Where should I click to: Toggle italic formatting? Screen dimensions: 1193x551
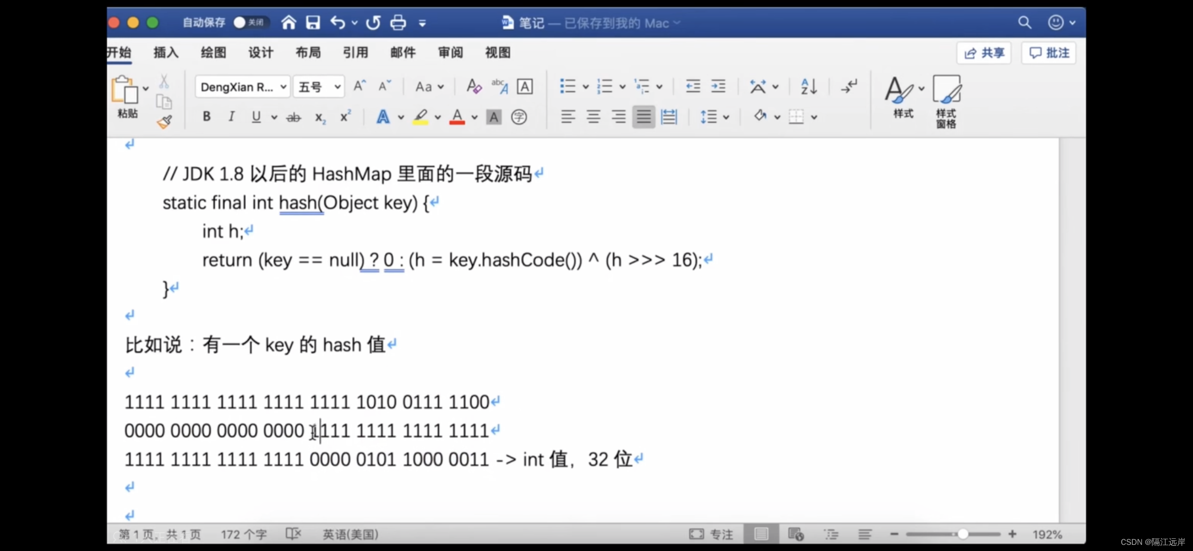[231, 116]
